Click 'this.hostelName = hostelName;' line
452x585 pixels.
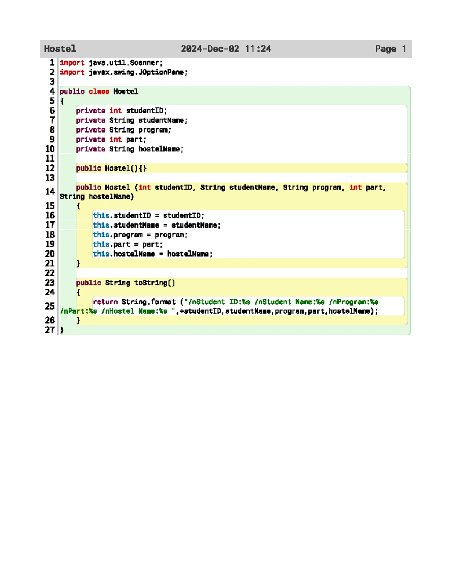point(153,254)
